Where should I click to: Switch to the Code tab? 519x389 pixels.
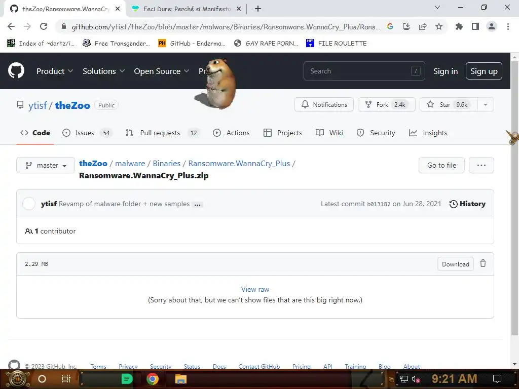click(35, 133)
